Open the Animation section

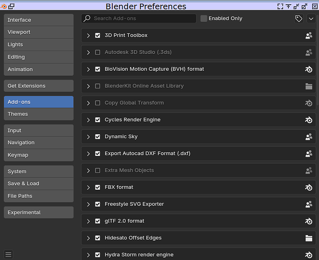coord(38,70)
